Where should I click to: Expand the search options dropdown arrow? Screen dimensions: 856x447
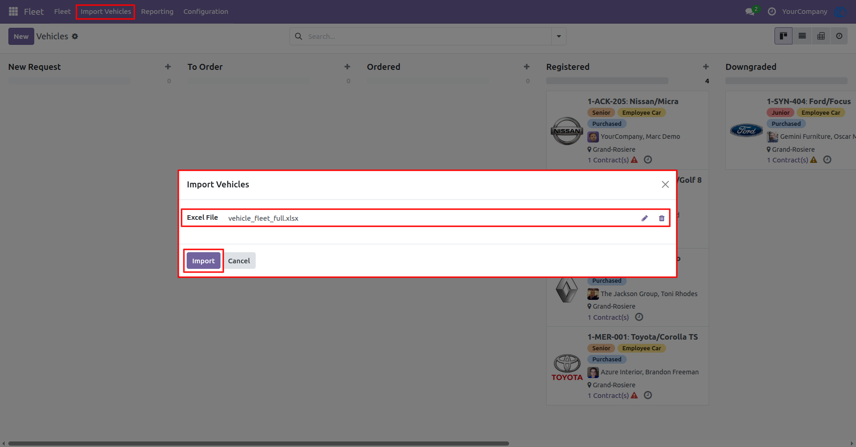coord(559,37)
